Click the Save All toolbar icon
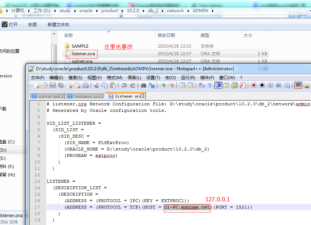Image resolution: width=311 pixels, height=225 pixels. pyautogui.click(x=61, y=85)
